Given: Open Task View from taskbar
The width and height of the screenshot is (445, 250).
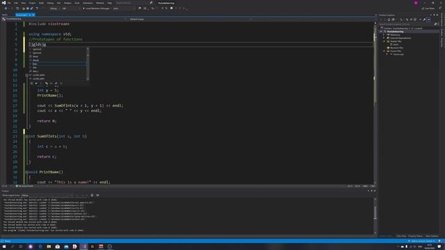Looking at the screenshot, I should click(21, 247).
